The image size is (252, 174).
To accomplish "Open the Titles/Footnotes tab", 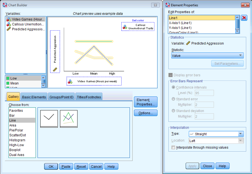I will pyautogui.click(x=89, y=97).
